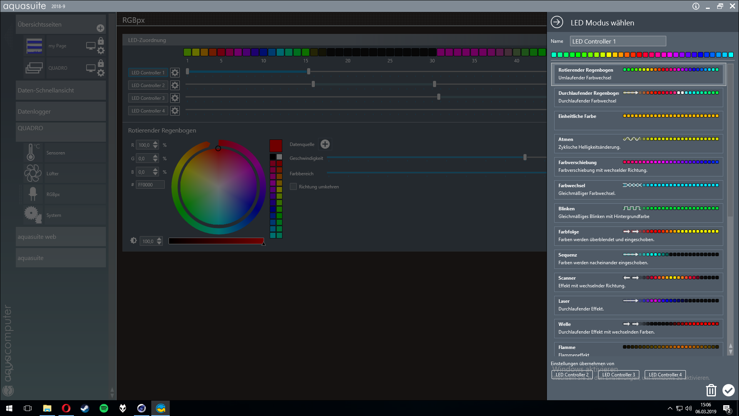Enable Richtung umkehren checkbox

[x=293, y=186]
